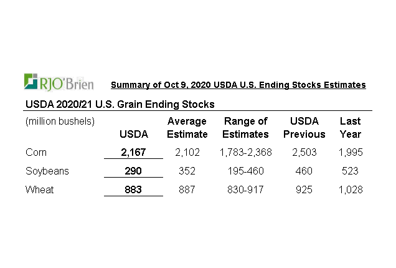Click the USDA Previous column header
This screenshot has width=396, height=268.
304,127
